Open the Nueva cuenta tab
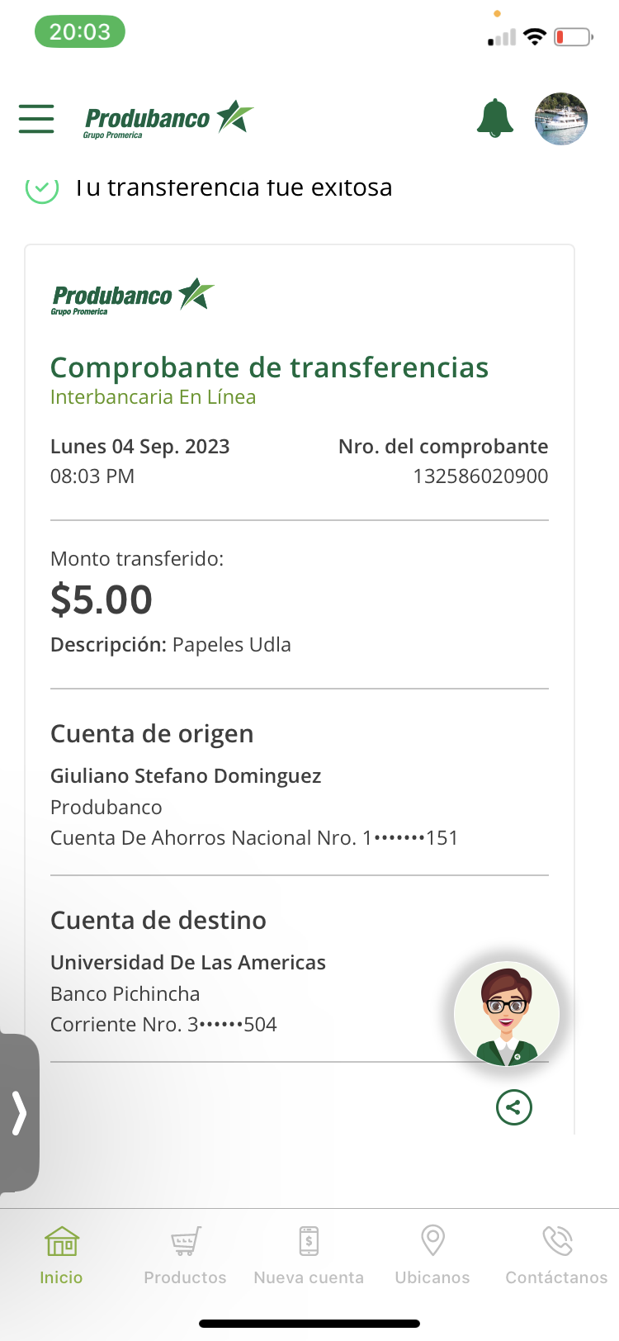619x1341 pixels. (x=309, y=1255)
